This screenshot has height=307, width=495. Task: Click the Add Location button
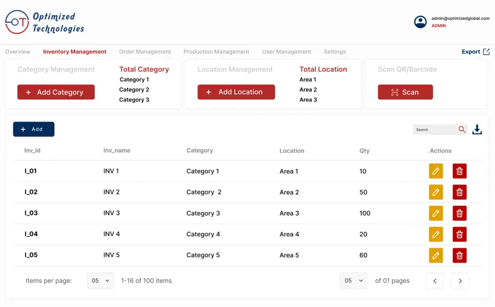coord(236,92)
